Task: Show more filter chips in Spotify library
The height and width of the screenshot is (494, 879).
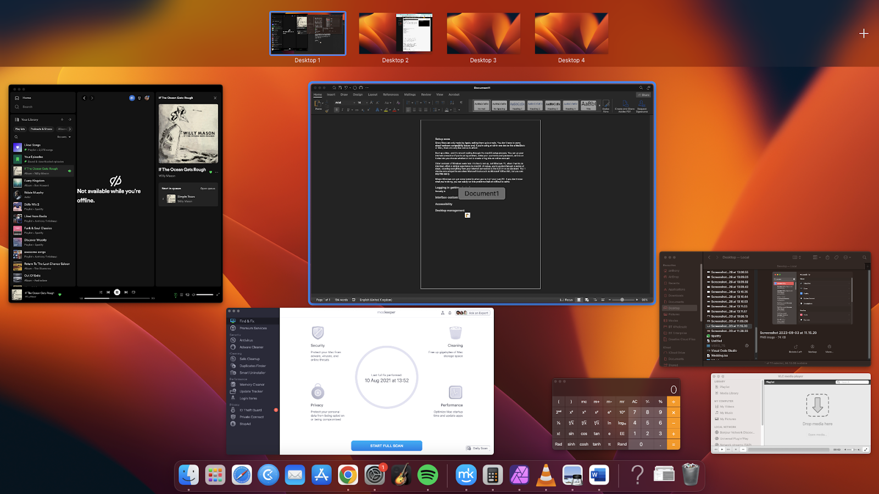Action: pos(70,129)
